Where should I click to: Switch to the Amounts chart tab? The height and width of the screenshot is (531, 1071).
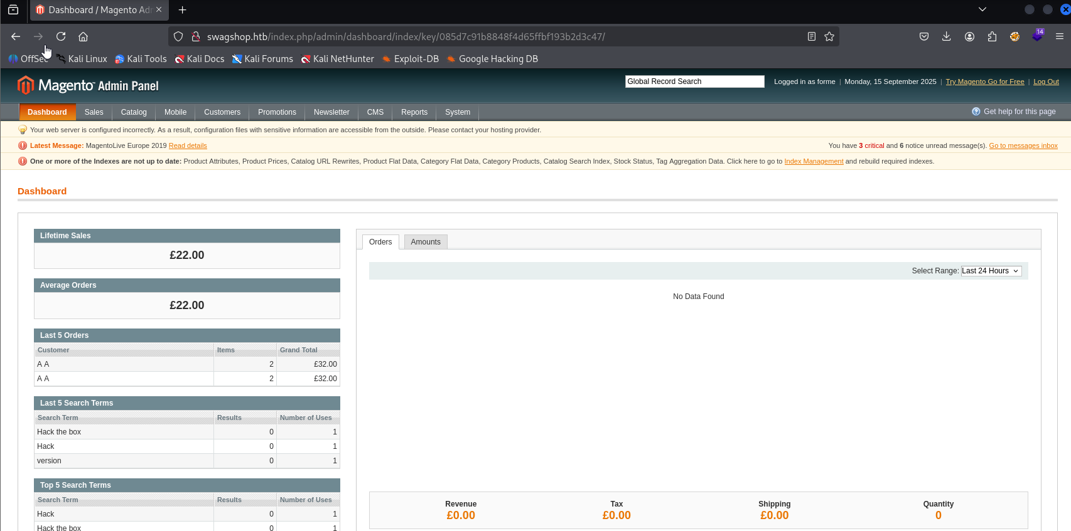pos(426,242)
